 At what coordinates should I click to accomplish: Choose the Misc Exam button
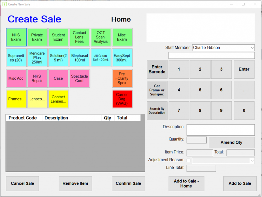(122, 37)
